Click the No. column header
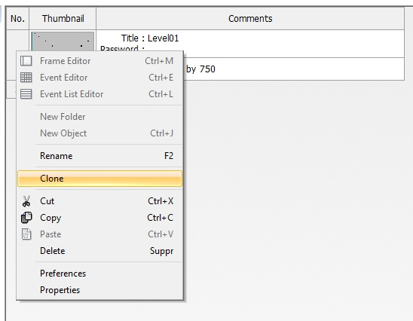Image resolution: width=413 pixels, height=321 pixels. pyautogui.click(x=17, y=18)
